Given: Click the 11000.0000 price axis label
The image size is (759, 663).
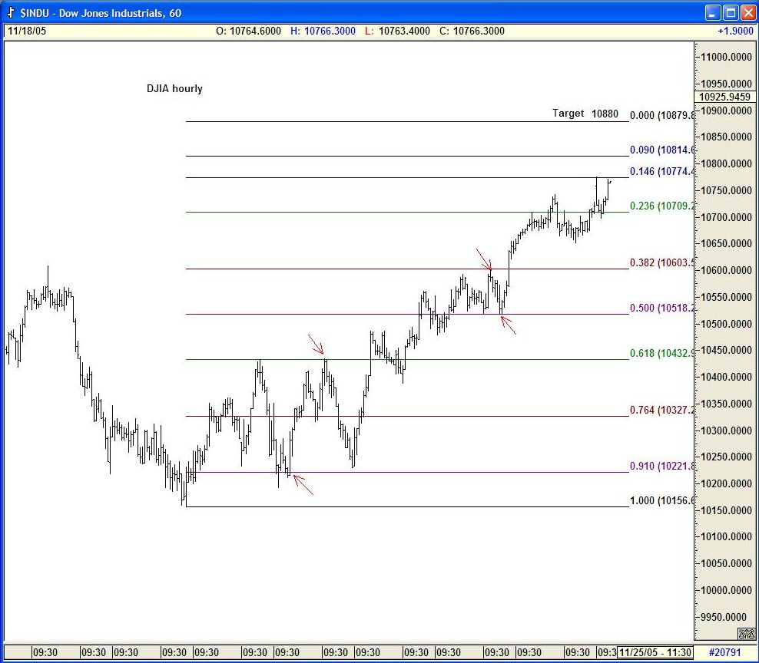Looking at the screenshot, I should click(x=727, y=57).
